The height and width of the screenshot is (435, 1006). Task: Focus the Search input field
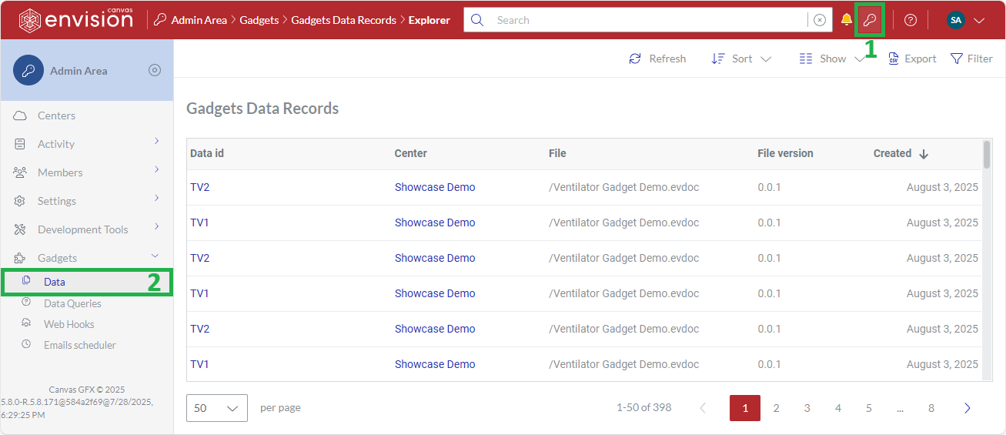pyautogui.click(x=649, y=20)
